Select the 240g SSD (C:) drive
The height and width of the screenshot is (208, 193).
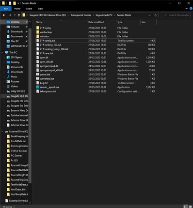click(x=18, y=91)
